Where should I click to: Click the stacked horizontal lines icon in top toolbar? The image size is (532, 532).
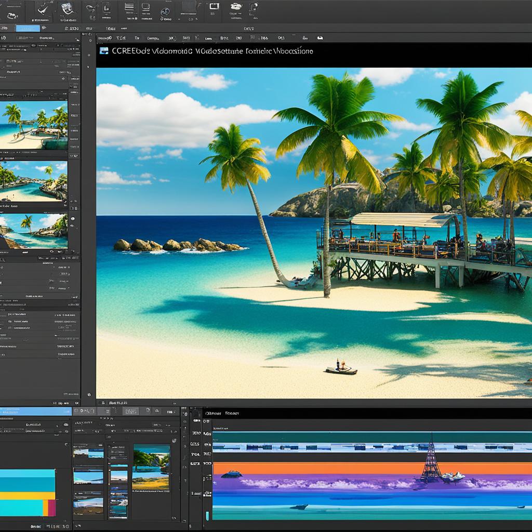pyautogui.click(x=129, y=7)
